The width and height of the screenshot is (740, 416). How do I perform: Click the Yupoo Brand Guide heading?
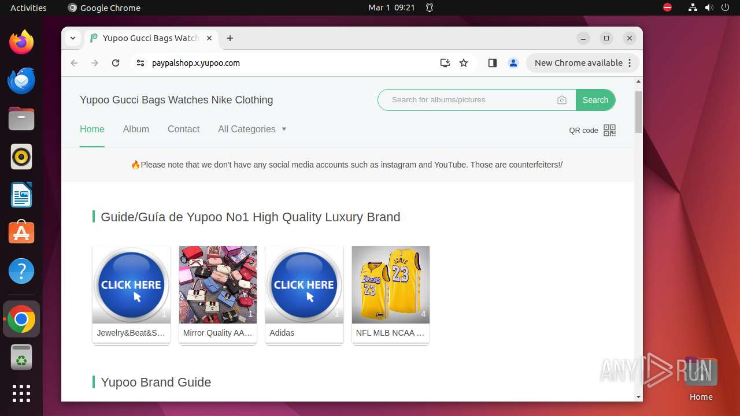pyautogui.click(x=156, y=382)
